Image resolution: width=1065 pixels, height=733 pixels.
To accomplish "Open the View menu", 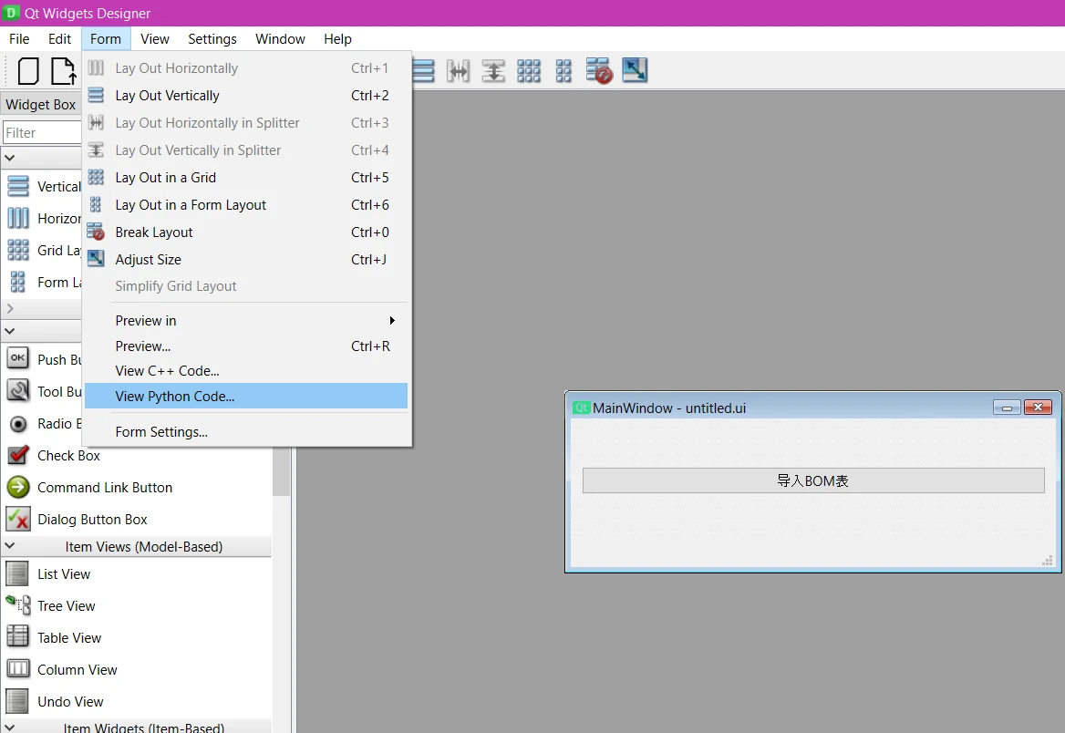I will pos(155,38).
